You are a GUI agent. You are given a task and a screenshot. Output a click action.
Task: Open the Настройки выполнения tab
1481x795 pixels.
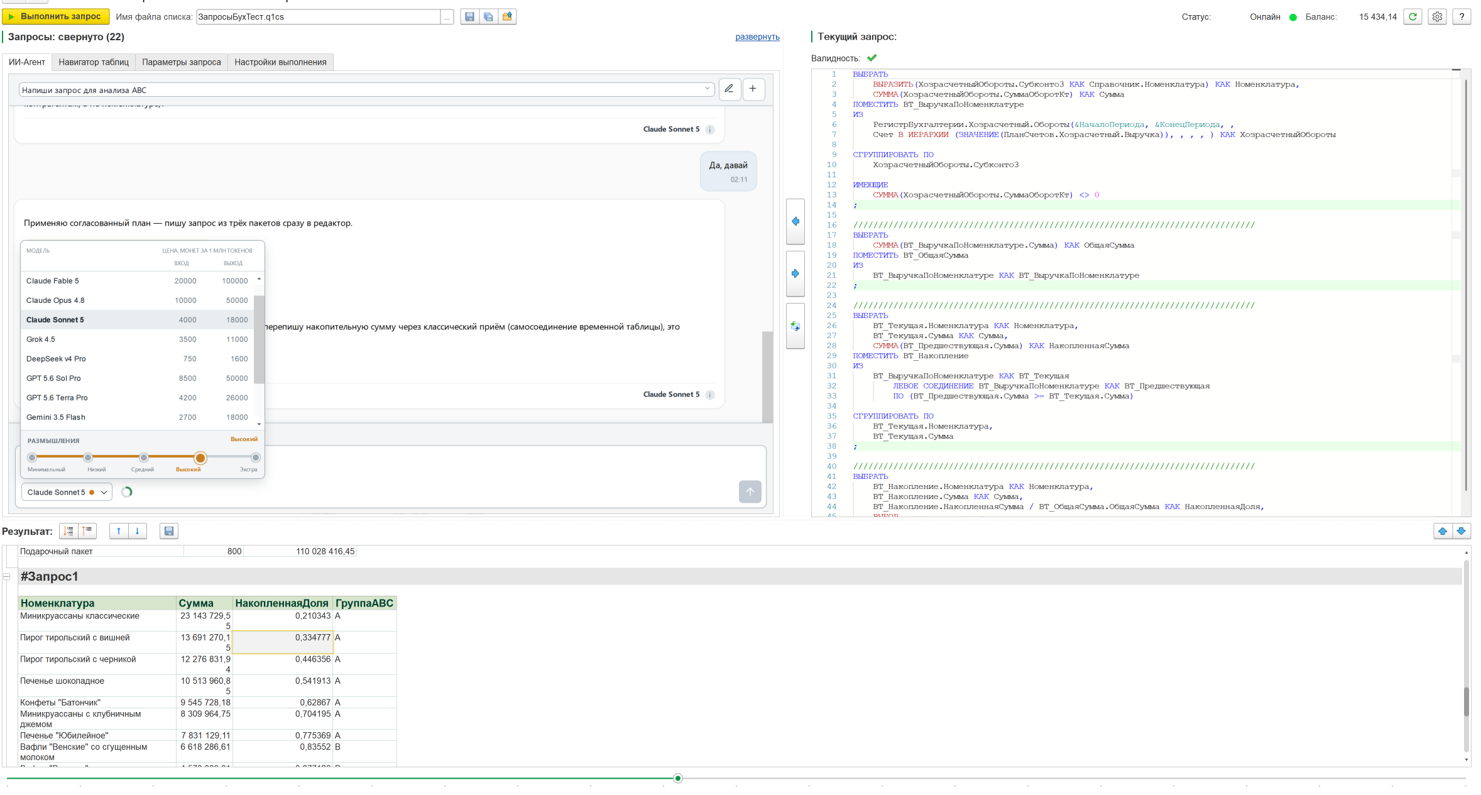[x=280, y=62]
